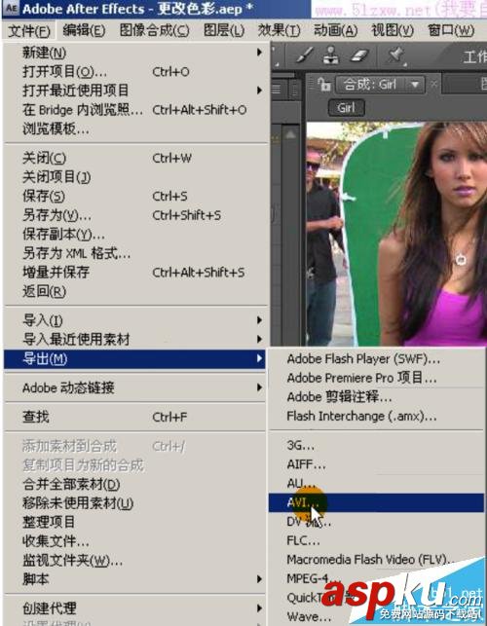Expand the Adobe 动态链接 submenu
The height and width of the screenshot is (626, 487).
tap(134, 387)
